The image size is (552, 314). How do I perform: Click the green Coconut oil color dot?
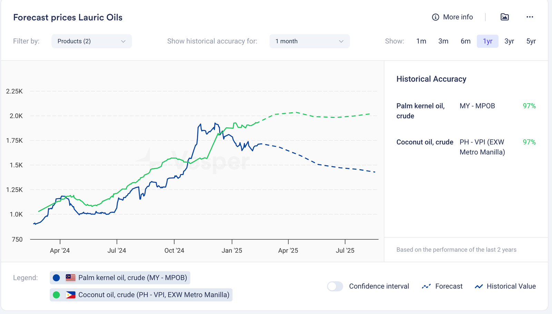(x=57, y=295)
